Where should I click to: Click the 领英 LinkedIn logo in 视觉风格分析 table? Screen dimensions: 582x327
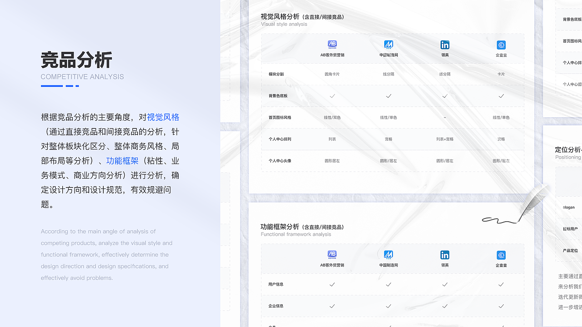click(x=445, y=45)
